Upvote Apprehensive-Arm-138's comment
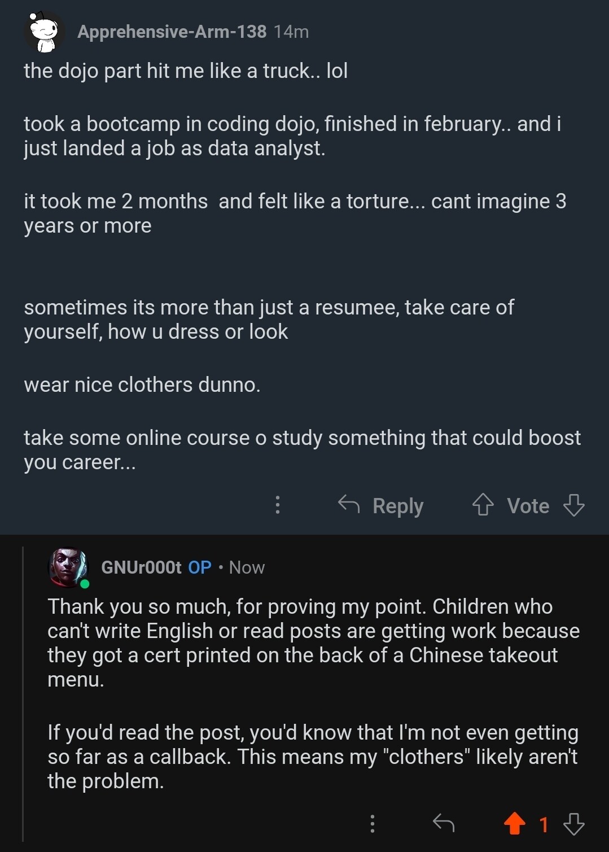 [x=483, y=505]
